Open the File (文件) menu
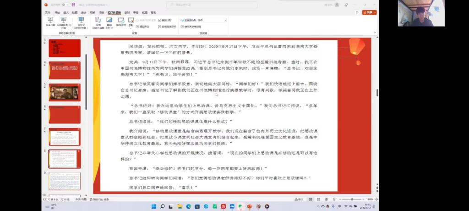Image resolution: width=469 pixels, height=211 pixels. (x=48, y=12)
